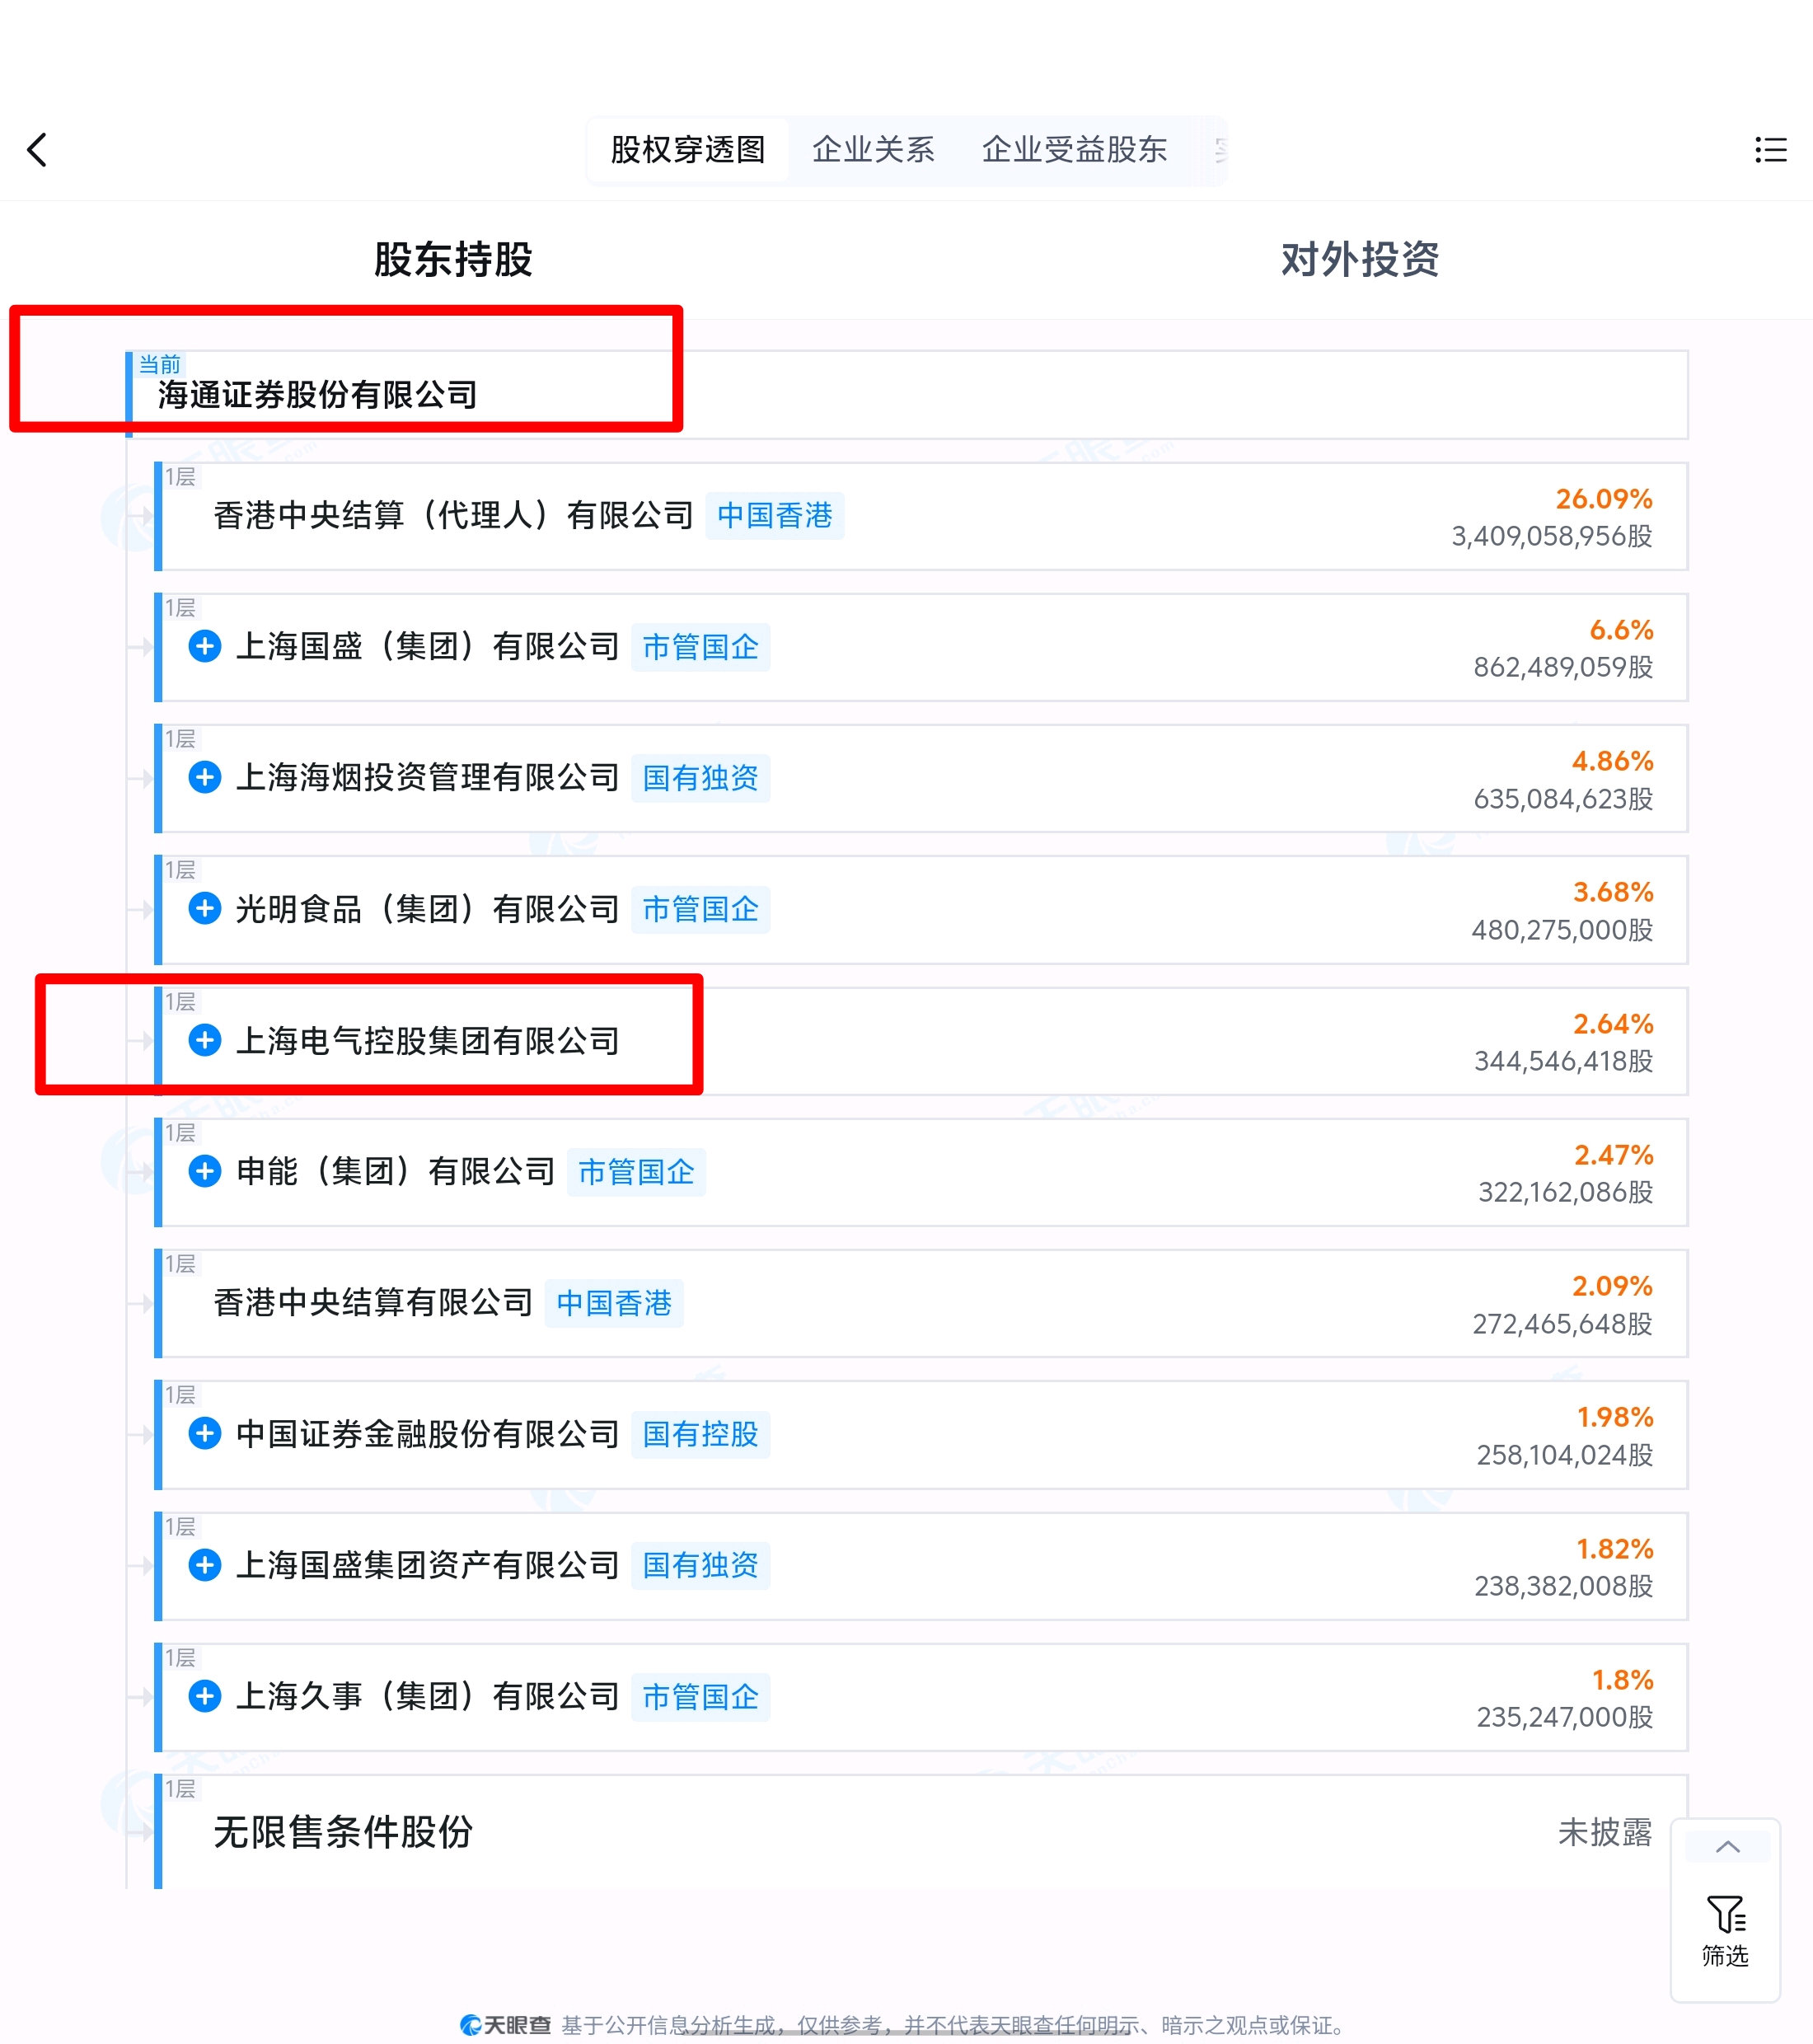Image resolution: width=1813 pixels, height=2044 pixels.
Task: Jump to top with the up chevron
Action: tap(1727, 1846)
